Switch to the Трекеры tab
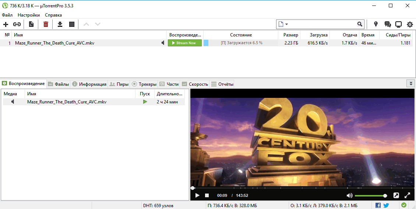The image size is (416, 209). click(144, 84)
